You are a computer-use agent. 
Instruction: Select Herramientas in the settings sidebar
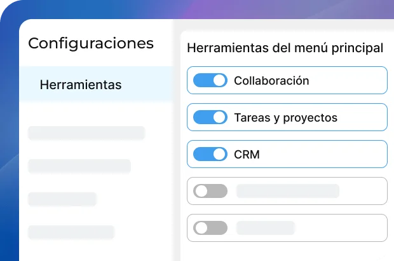click(81, 85)
